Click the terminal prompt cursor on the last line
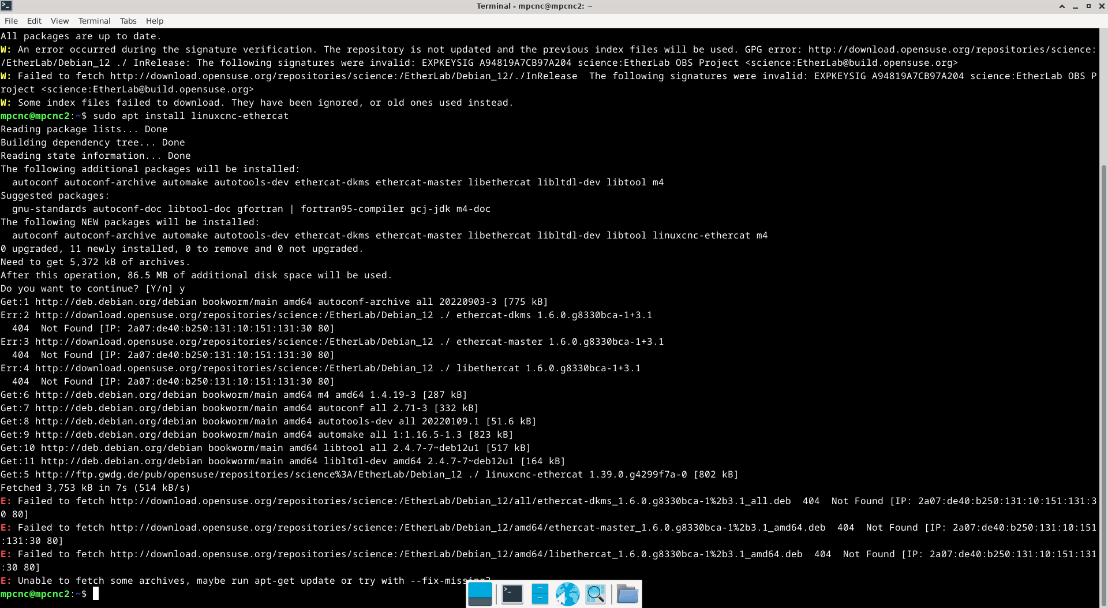 pyautogui.click(x=96, y=594)
